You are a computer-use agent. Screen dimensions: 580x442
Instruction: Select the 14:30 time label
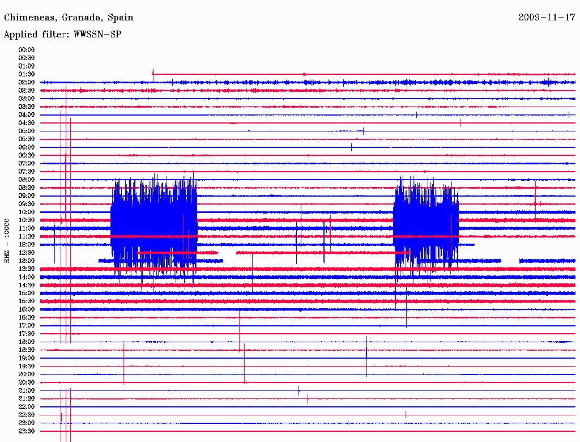(x=27, y=285)
